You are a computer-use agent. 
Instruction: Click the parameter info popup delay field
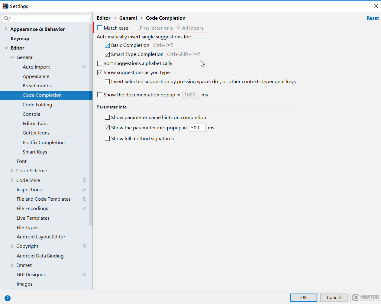click(197, 128)
